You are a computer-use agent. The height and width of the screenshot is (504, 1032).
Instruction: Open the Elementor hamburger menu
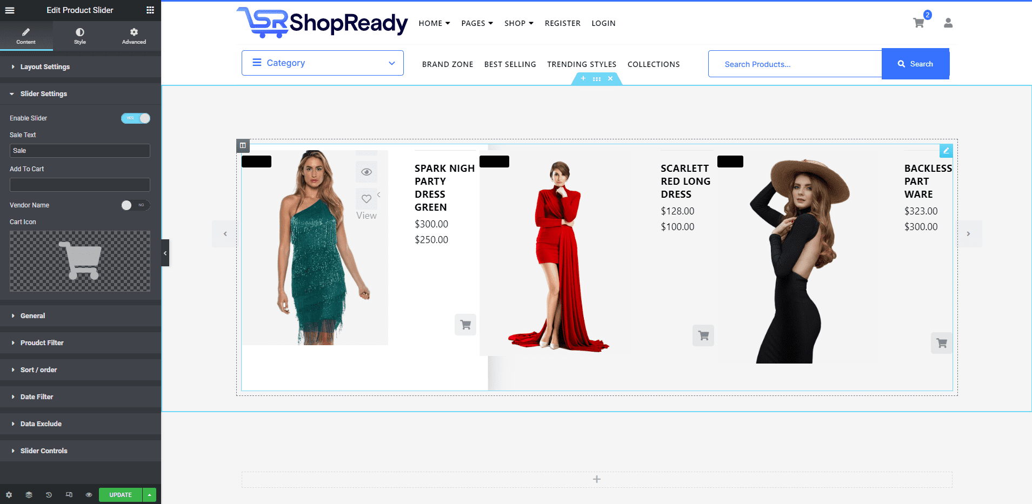(10, 10)
